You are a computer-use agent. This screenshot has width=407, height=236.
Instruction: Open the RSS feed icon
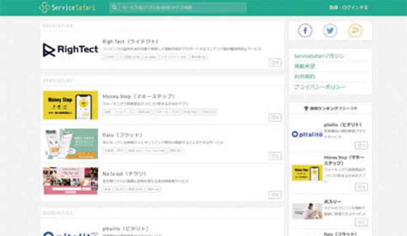(x=355, y=30)
